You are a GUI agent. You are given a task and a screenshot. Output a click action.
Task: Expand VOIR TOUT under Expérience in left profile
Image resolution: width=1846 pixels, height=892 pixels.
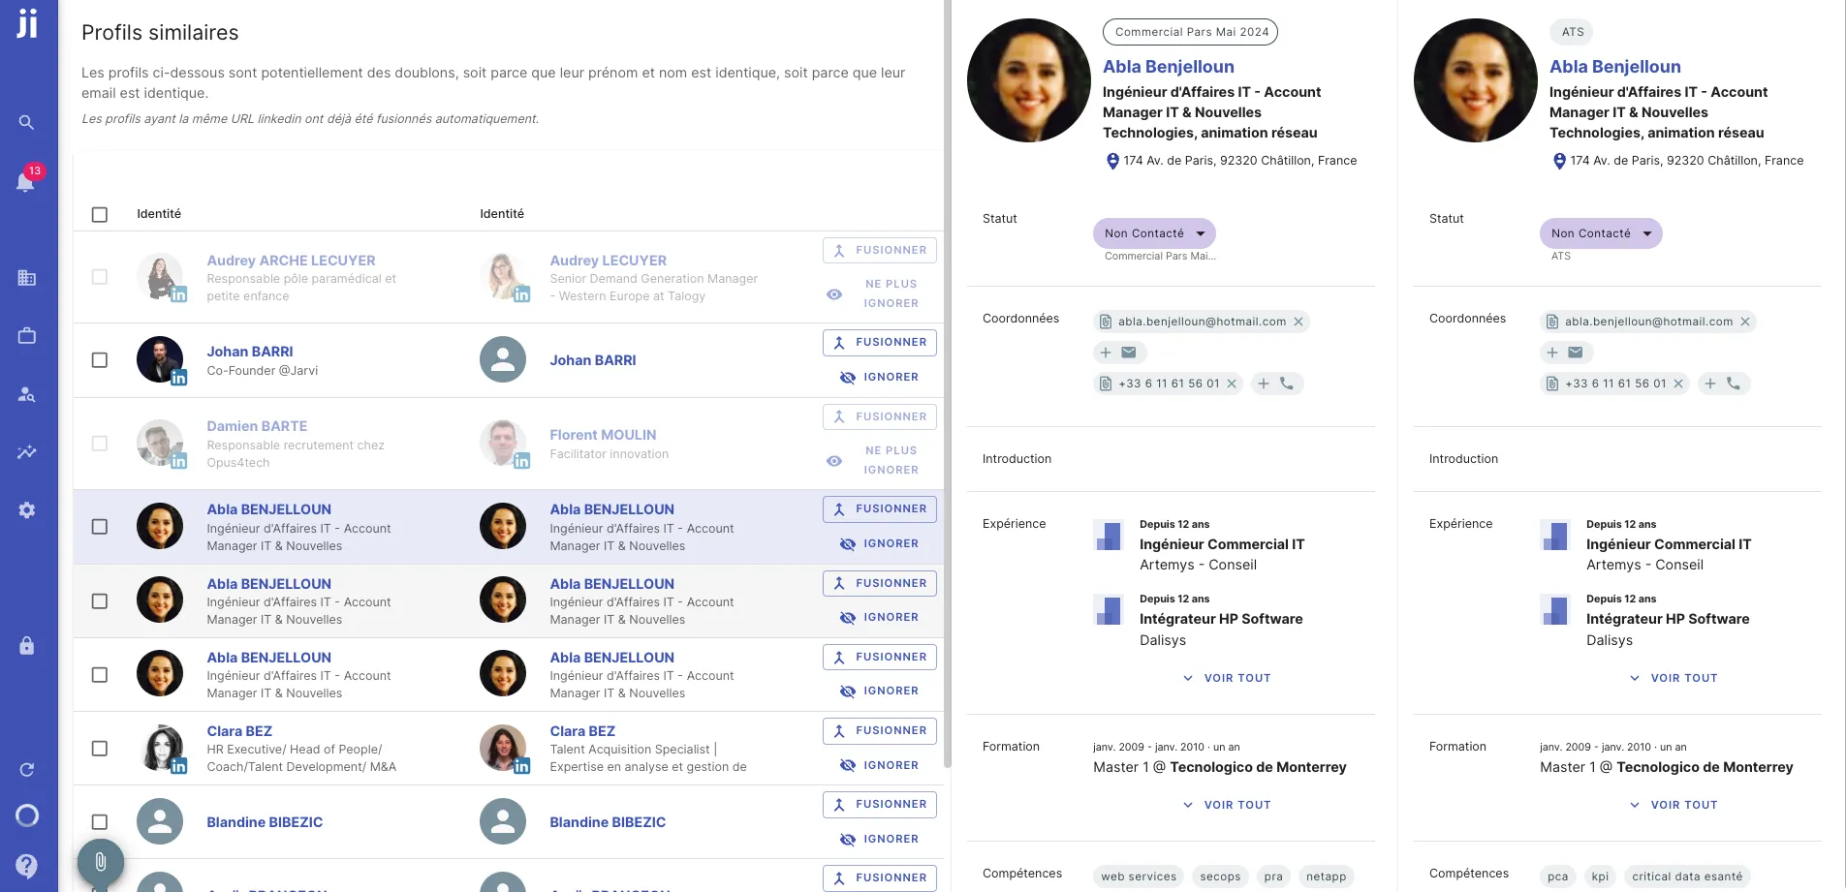[1227, 678]
